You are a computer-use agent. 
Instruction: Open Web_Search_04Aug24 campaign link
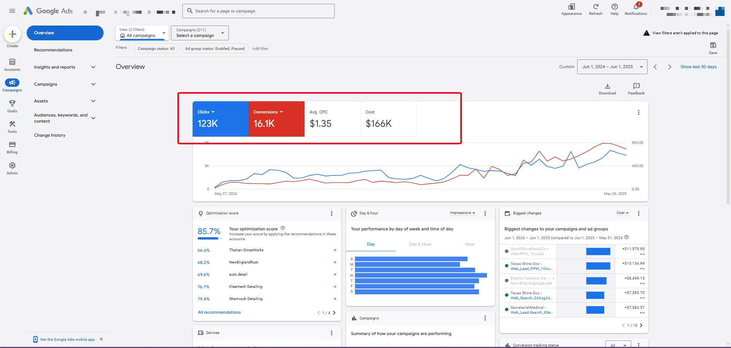(x=531, y=298)
